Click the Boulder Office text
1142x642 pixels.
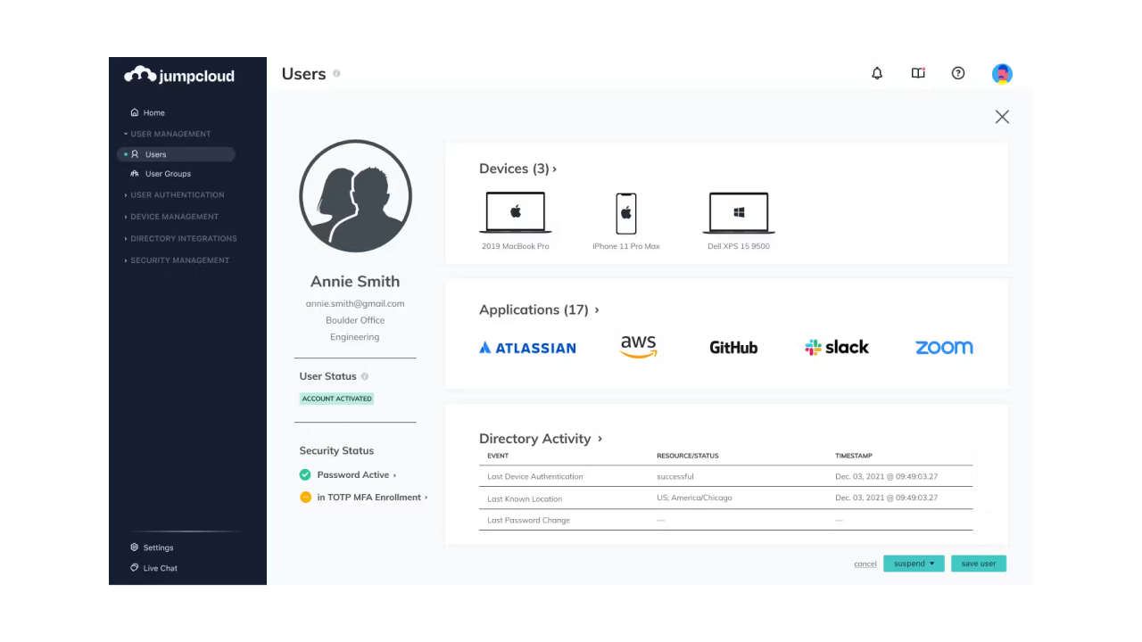[355, 320]
